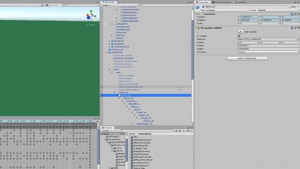Image resolution: width=300 pixels, height=169 pixels.
Task: Click search by label icon in Project
Action: (x=180, y=131)
